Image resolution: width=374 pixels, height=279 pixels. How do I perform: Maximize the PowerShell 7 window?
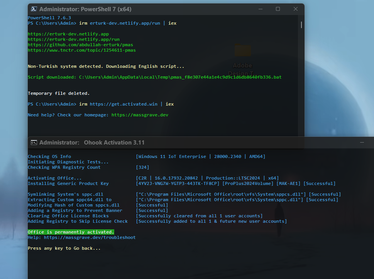[278, 9]
